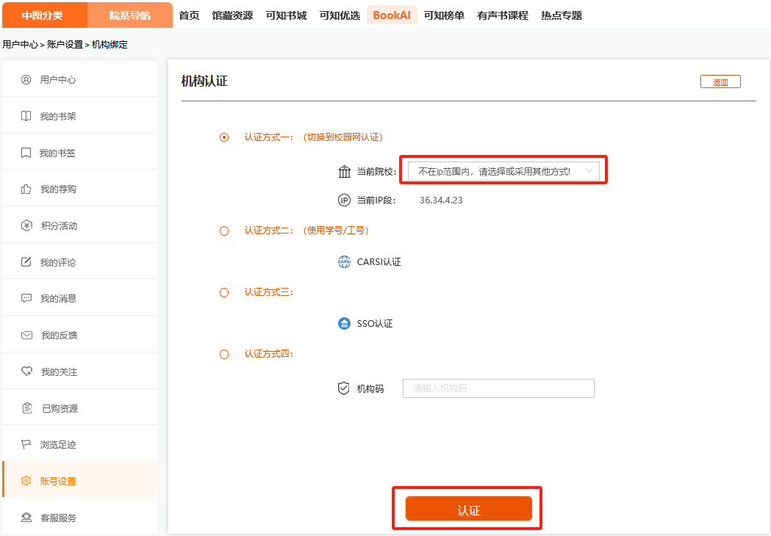Click the 账号设置 gear icon

click(x=26, y=482)
